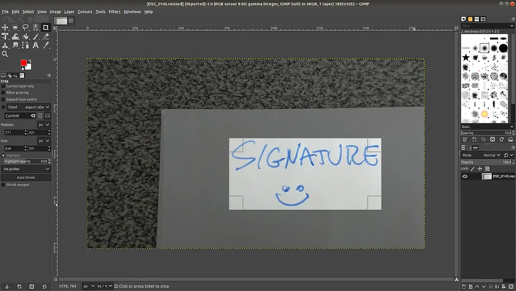Open the Edit menu
The image size is (516, 291).
16,12
